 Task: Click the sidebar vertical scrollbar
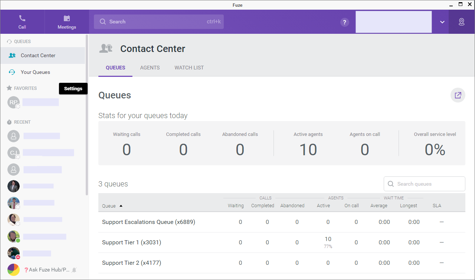(87, 115)
